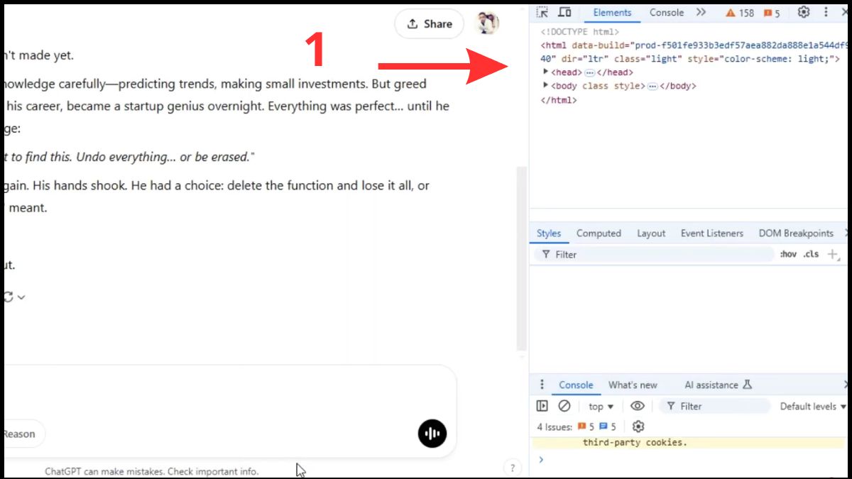Screen dimensions: 852x479
Task: Click the Share button in ChatGPT
Action: click(x=430, y=24)
